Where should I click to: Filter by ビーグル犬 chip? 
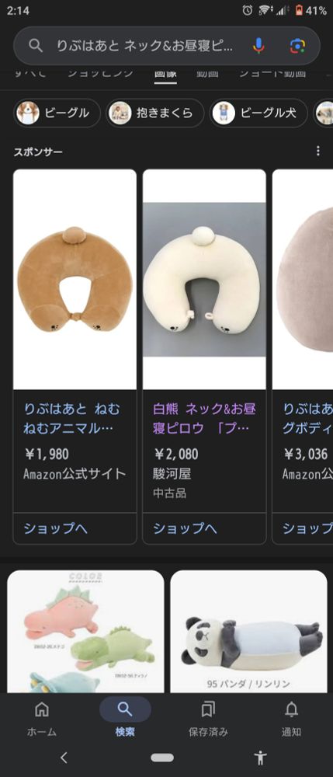[x=258, y=113]
